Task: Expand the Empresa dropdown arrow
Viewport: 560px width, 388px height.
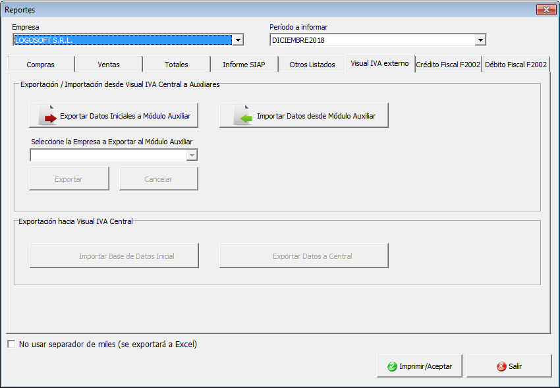Action: [x=238, y=40]
